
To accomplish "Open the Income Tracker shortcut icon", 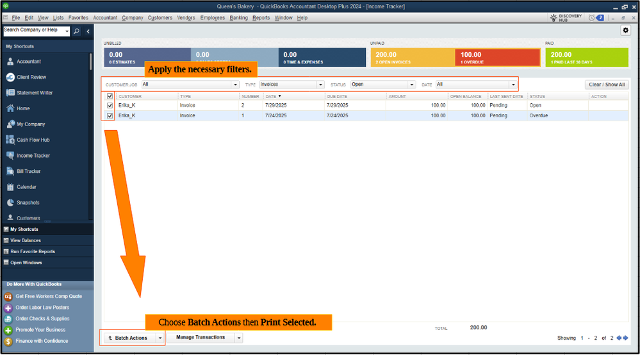I will (11, 156).
